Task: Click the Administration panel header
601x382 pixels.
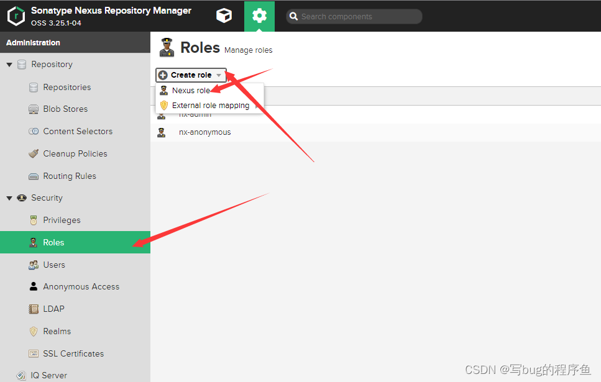Action: click(75, 42)
